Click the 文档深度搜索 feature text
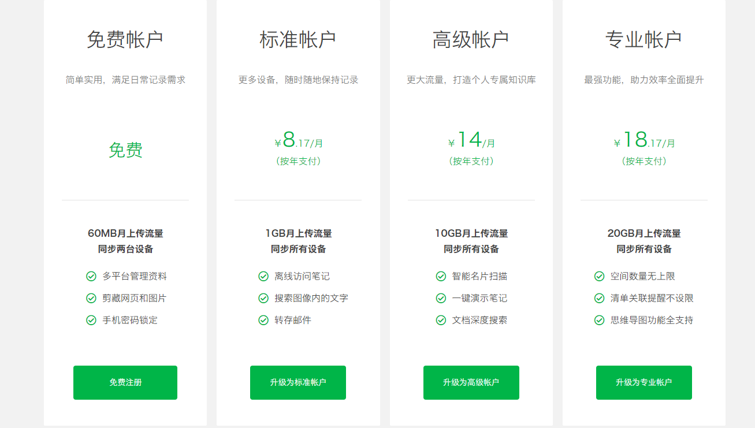The height and width of the screenshot is (428, 755). pos(479,320)
